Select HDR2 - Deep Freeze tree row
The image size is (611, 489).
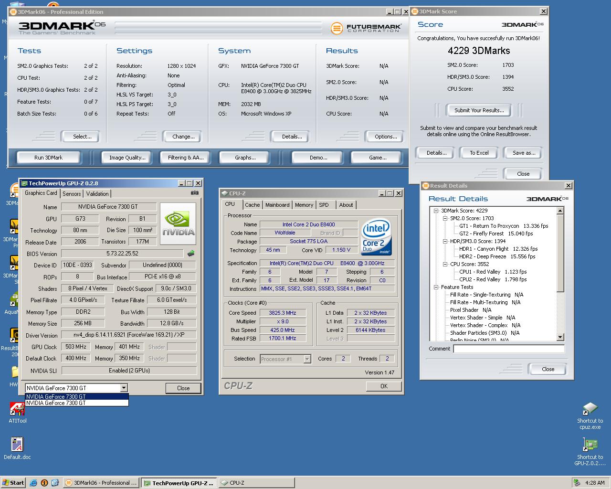coord(497,256)
